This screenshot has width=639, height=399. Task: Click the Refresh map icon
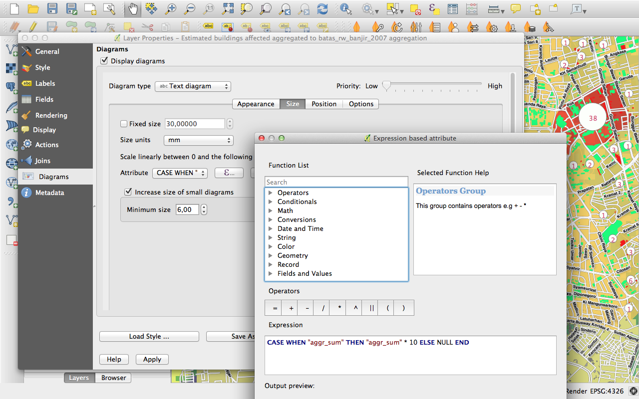[322, 9]
